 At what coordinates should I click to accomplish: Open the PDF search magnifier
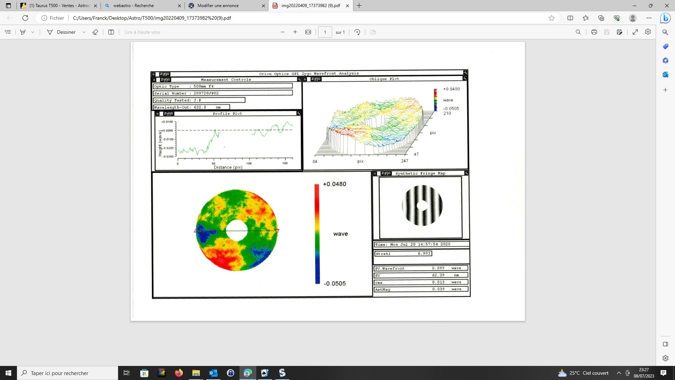click(578, 32)
